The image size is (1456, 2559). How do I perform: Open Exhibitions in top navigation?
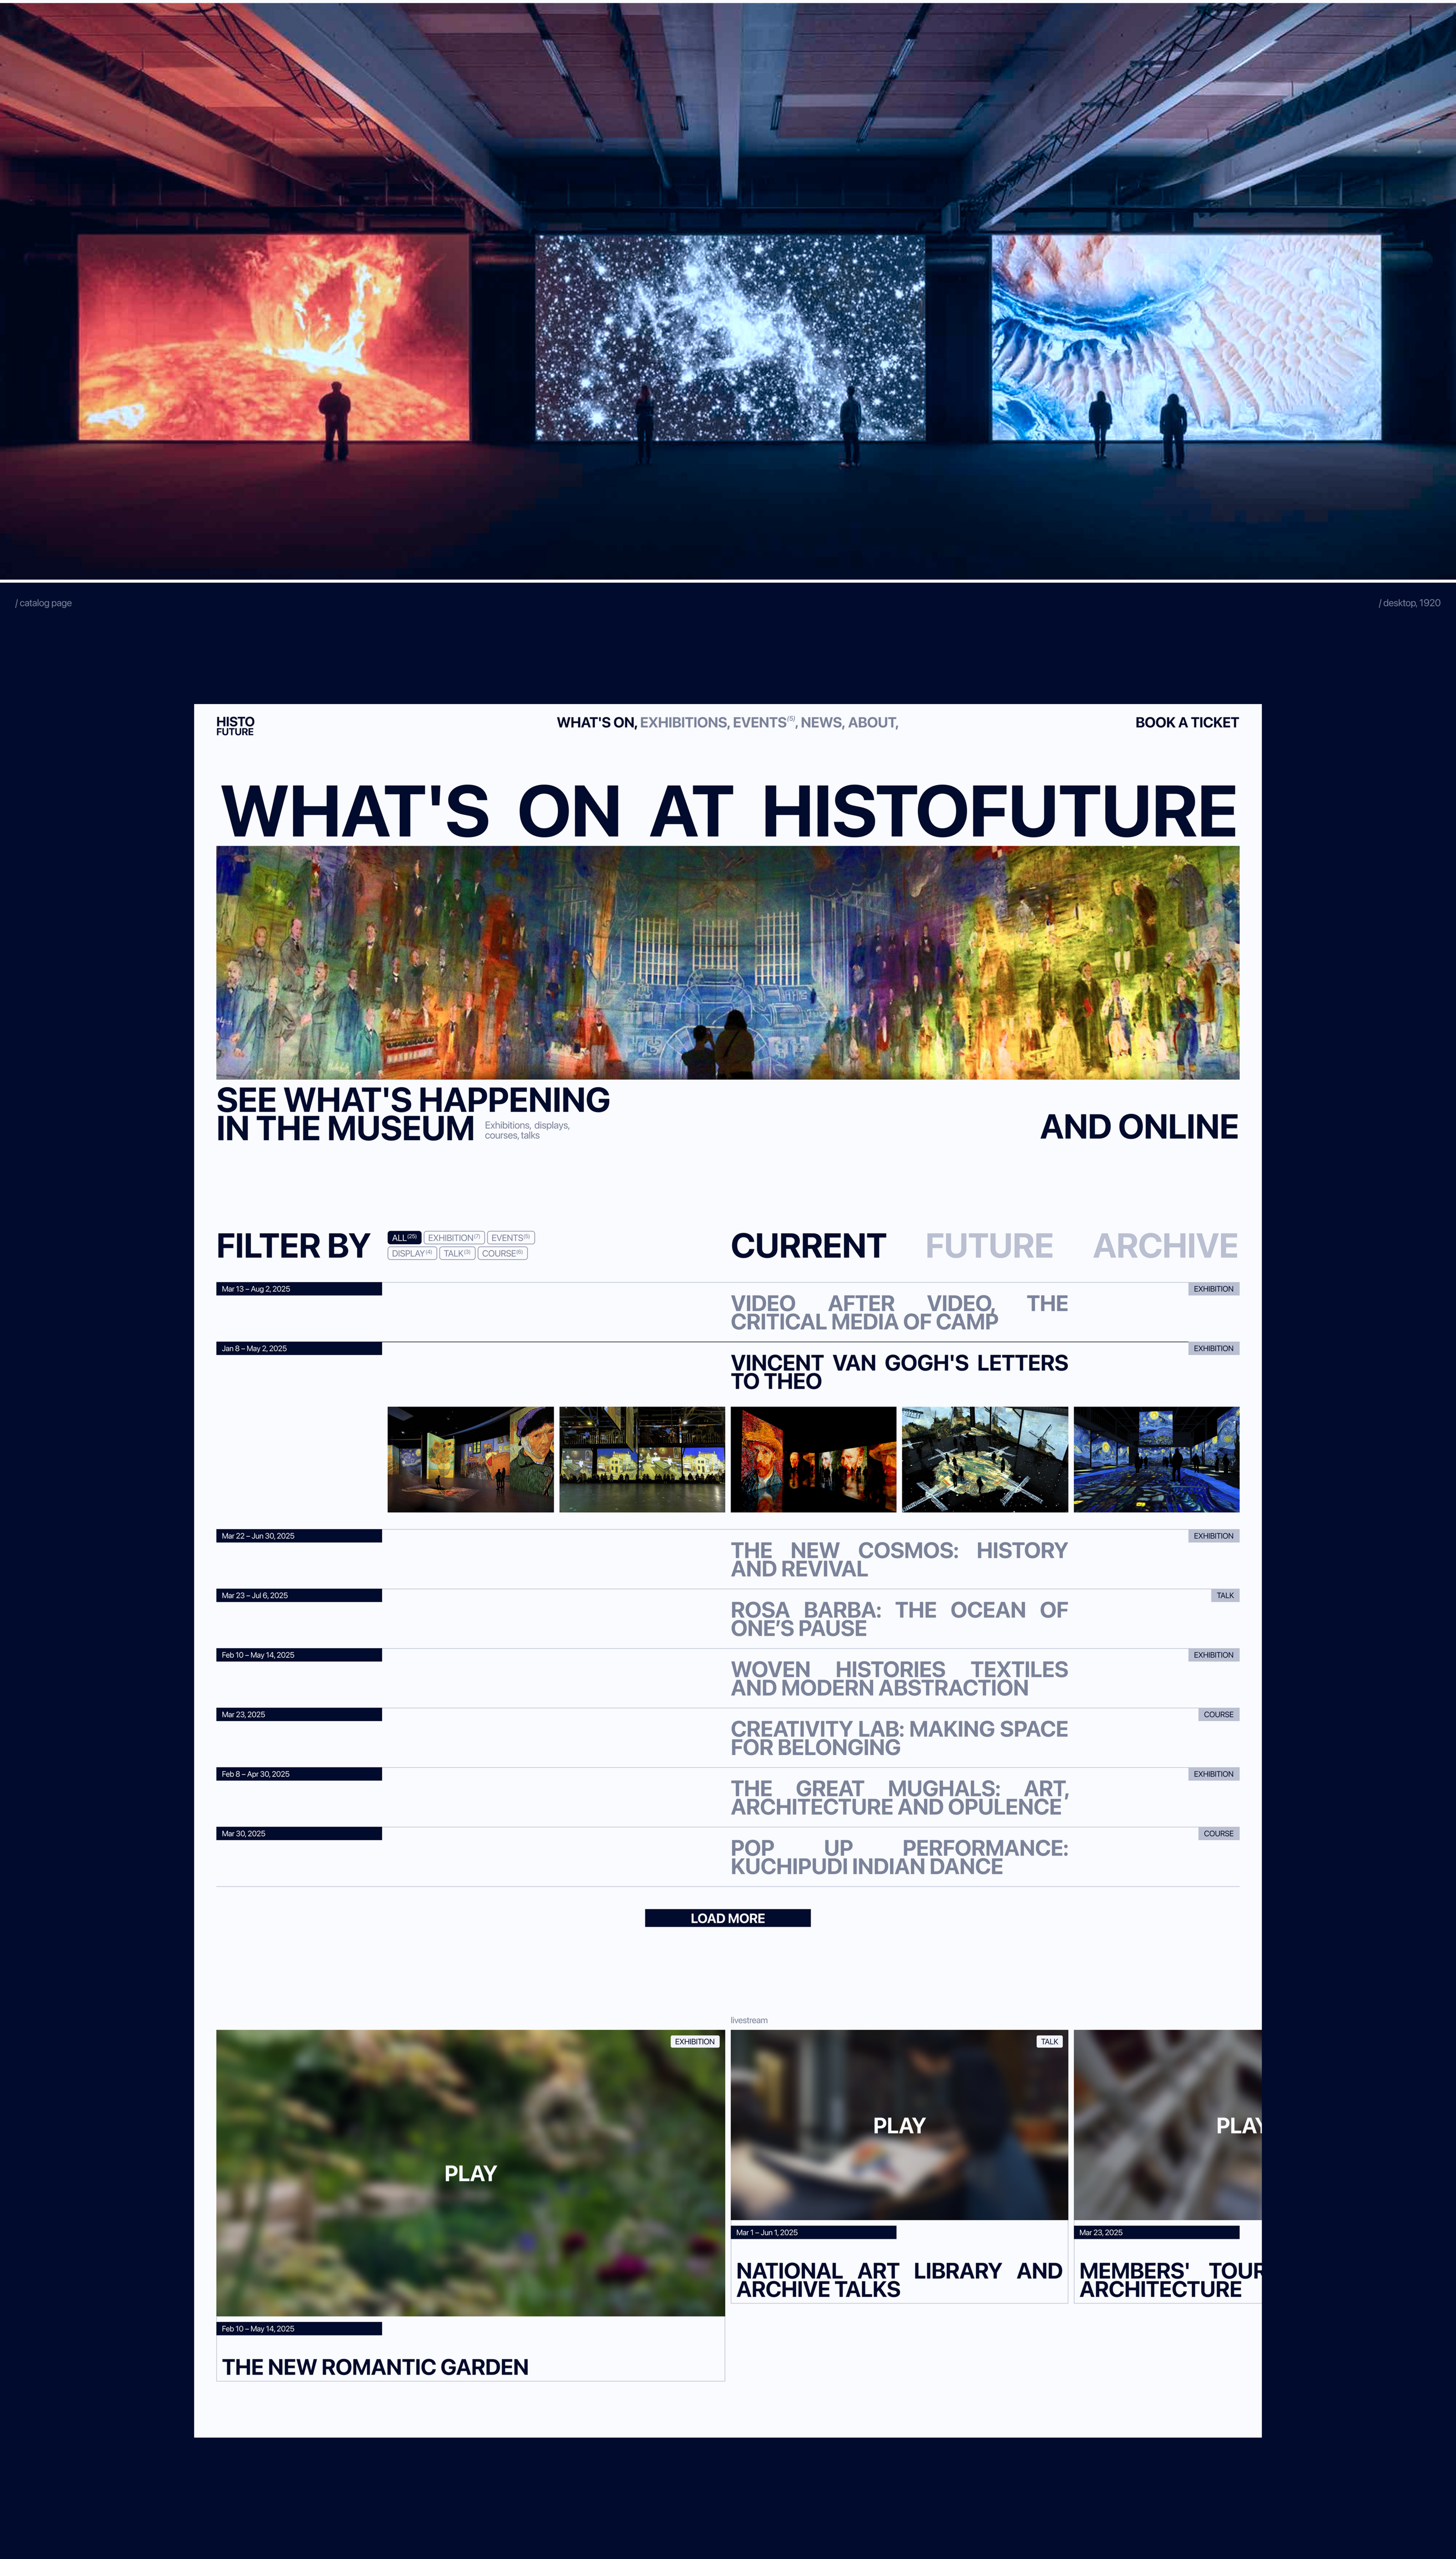(x=683, y=722)
